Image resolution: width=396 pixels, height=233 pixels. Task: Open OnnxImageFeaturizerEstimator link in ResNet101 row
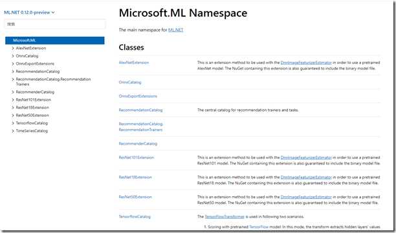click(306, 157)
